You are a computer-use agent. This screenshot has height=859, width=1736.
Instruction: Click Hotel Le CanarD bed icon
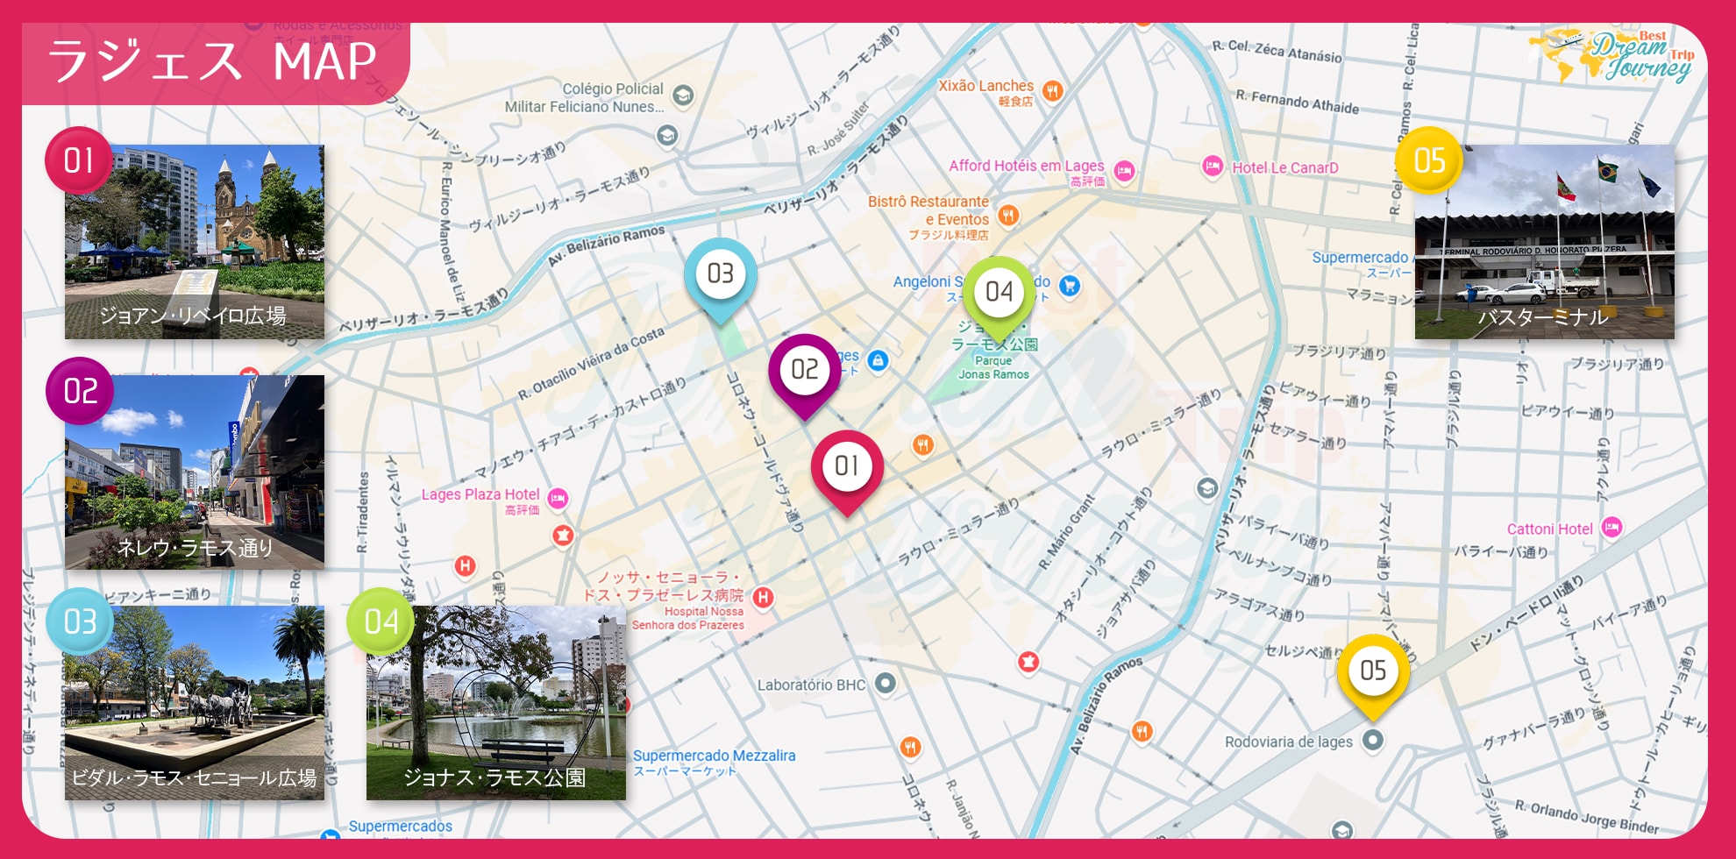coord(1213,166)
